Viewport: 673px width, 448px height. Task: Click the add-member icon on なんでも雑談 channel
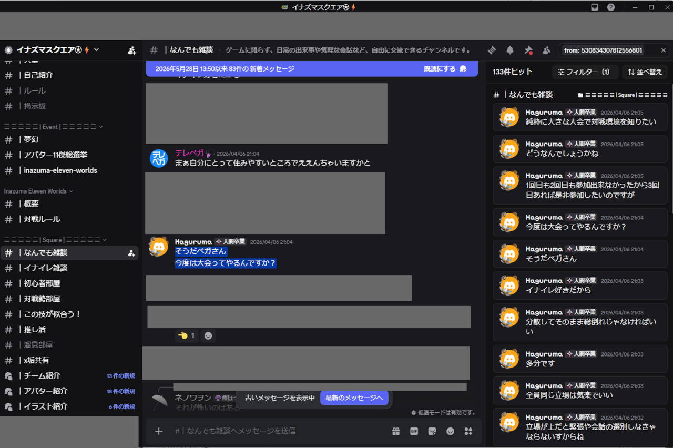[131, 253]
